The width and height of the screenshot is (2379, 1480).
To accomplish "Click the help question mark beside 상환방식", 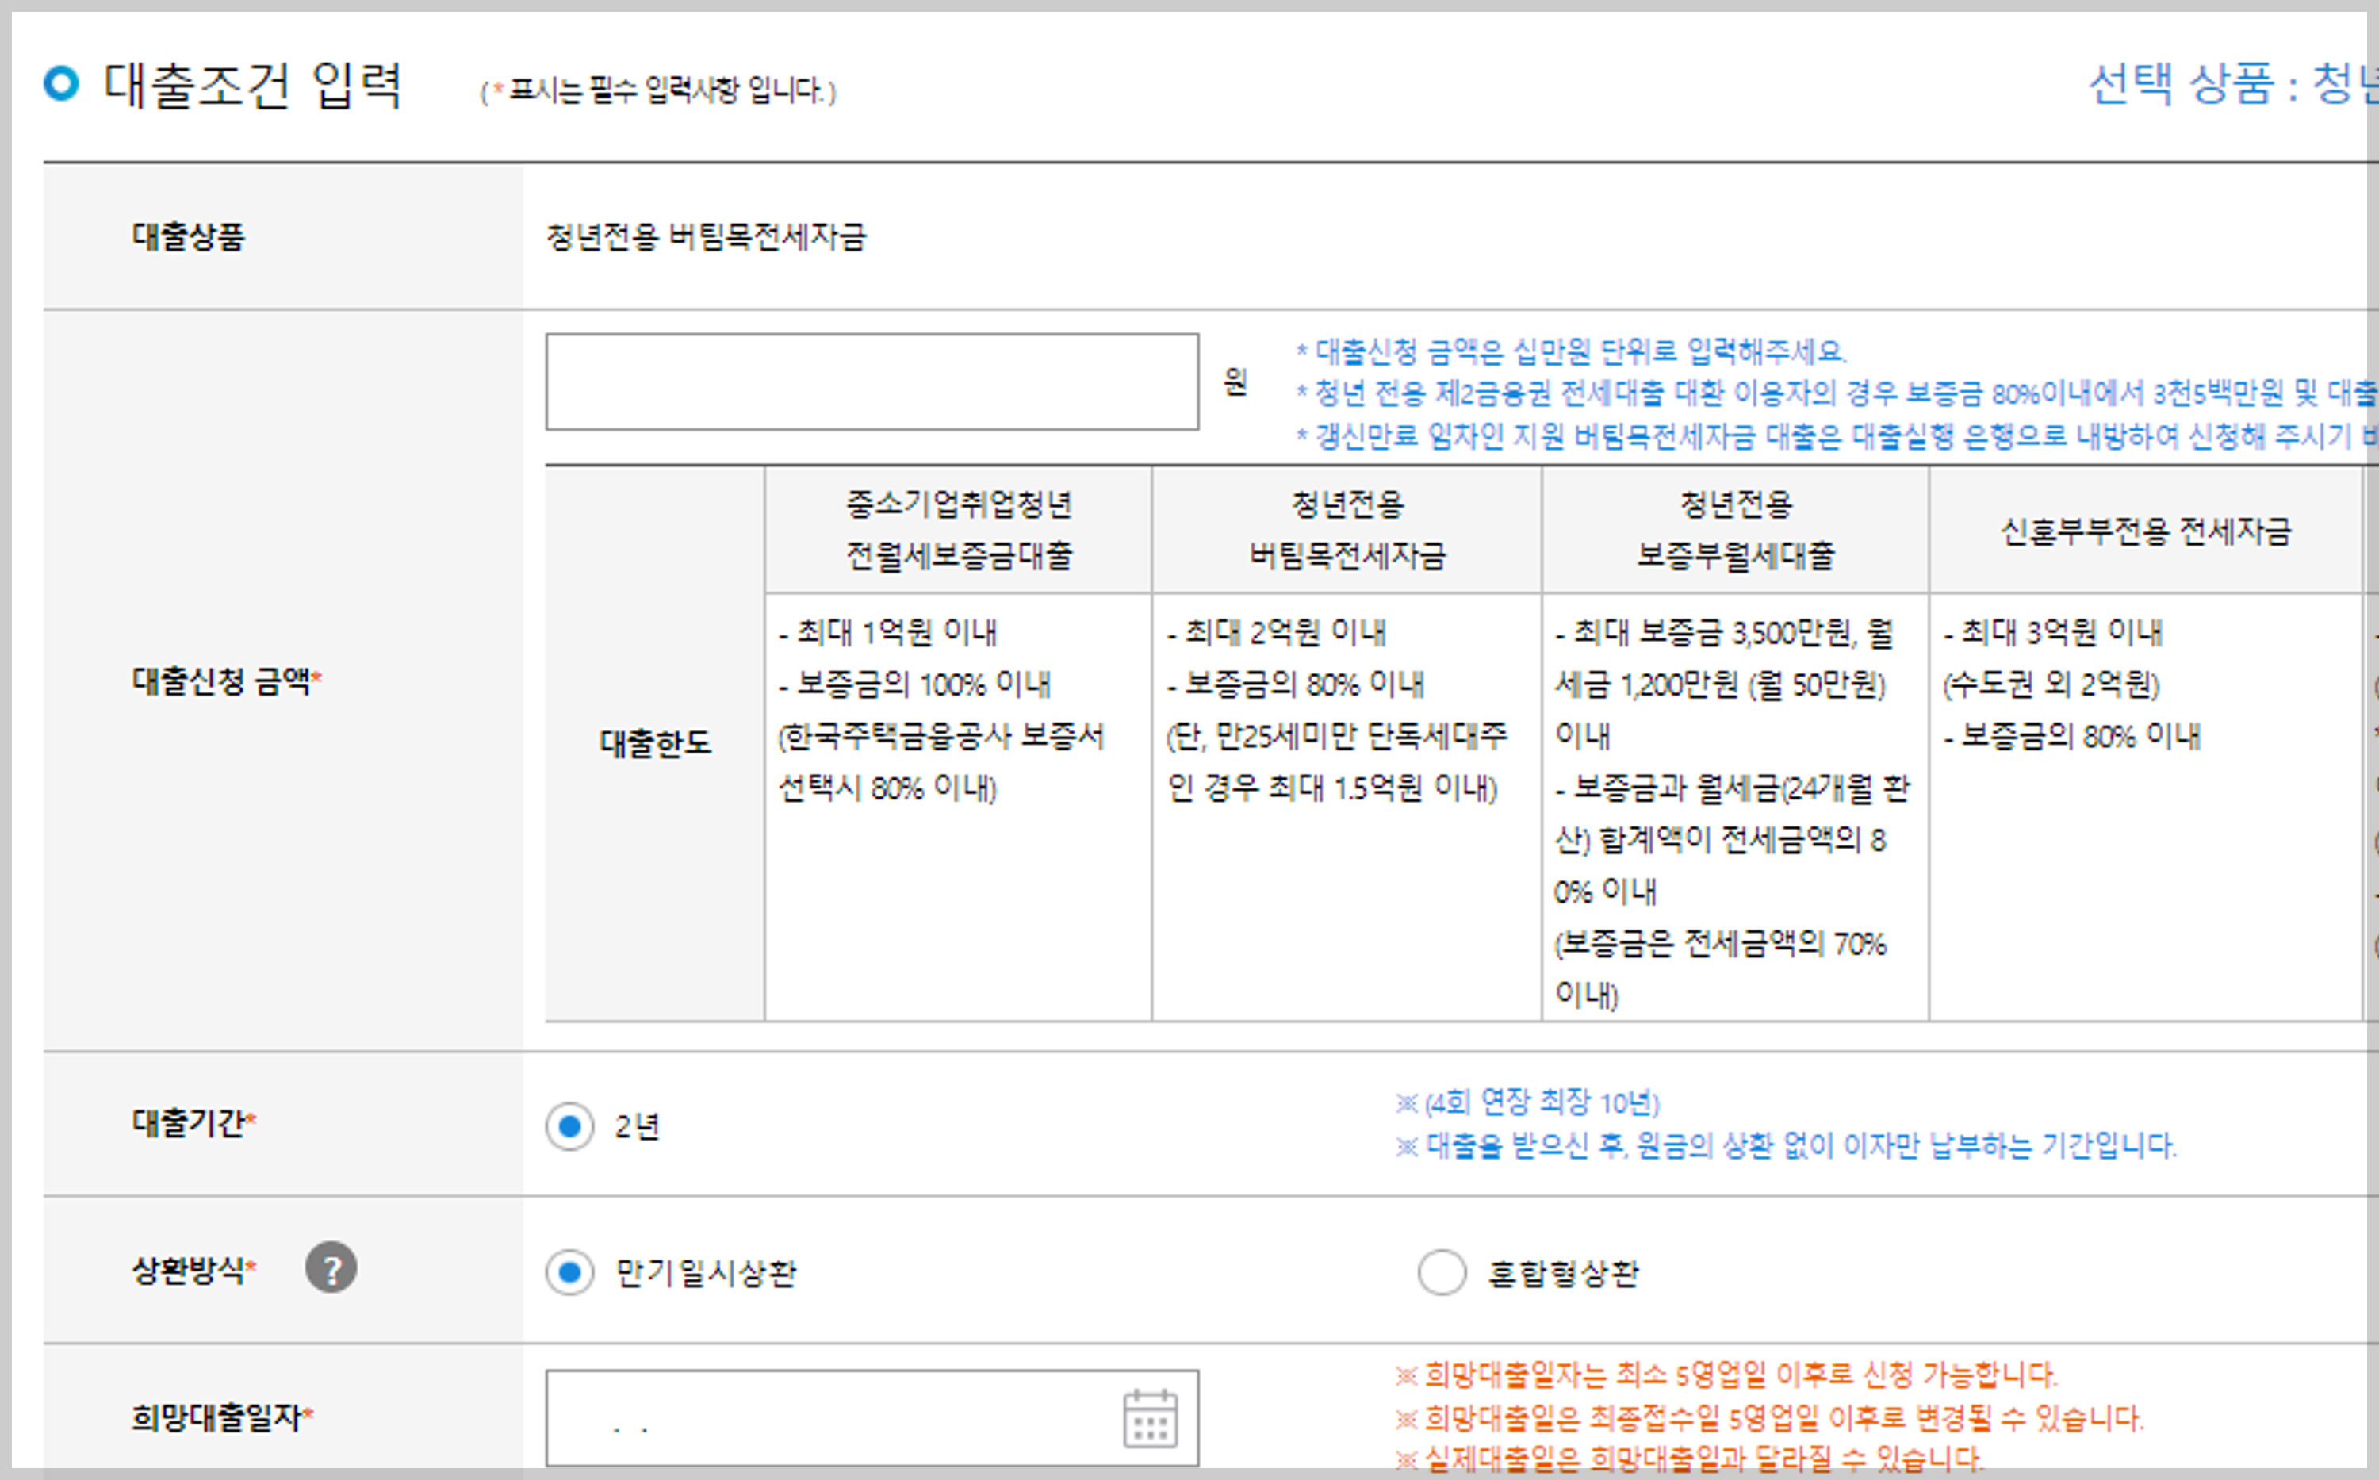I will (x=331, y=1268).
